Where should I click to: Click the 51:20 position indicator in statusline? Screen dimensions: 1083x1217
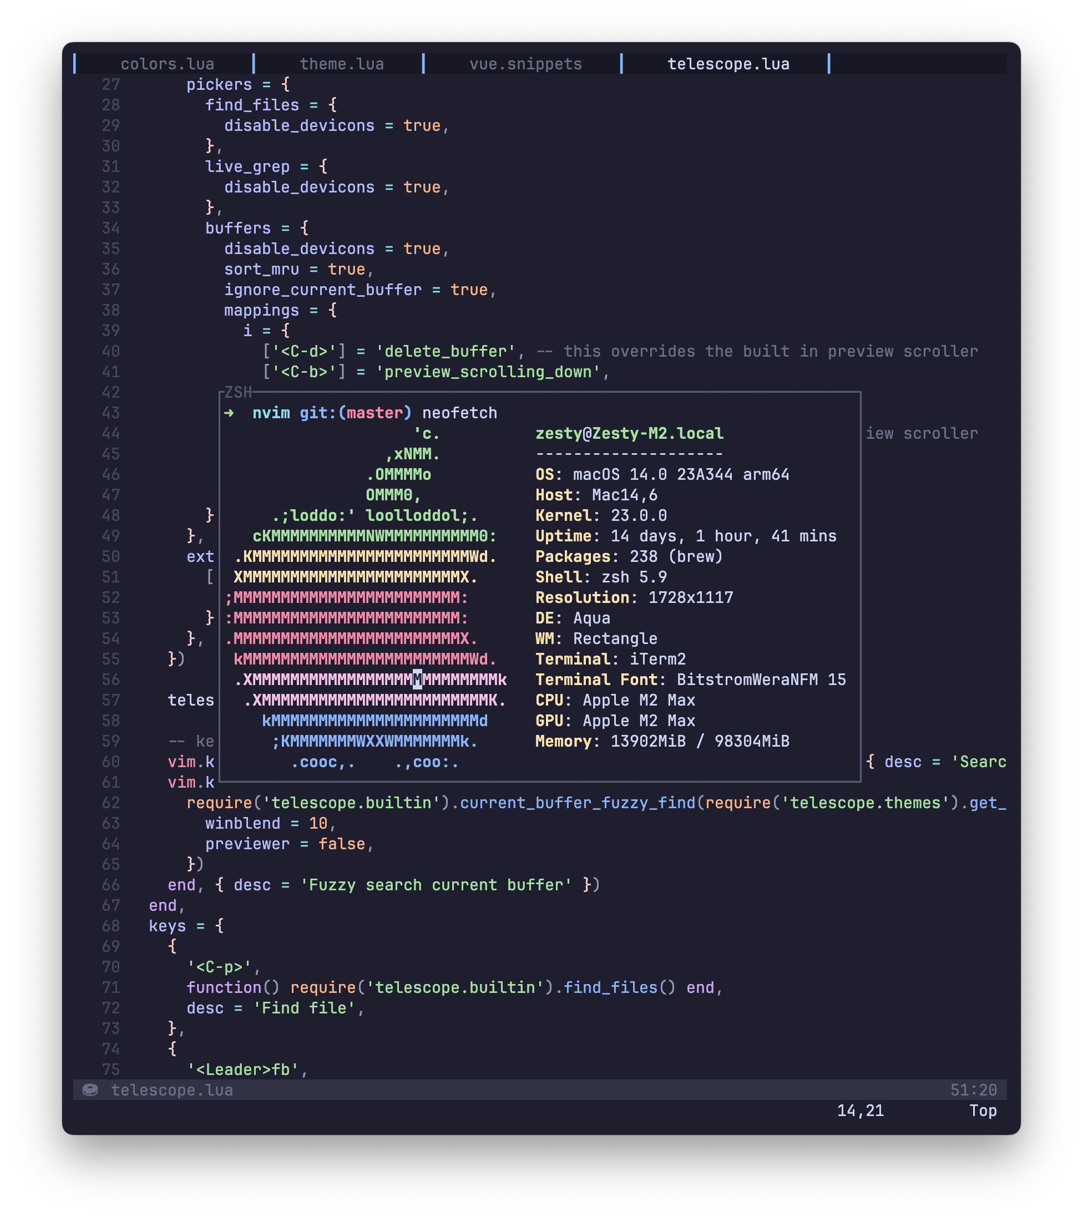[x=974, y=1090]
